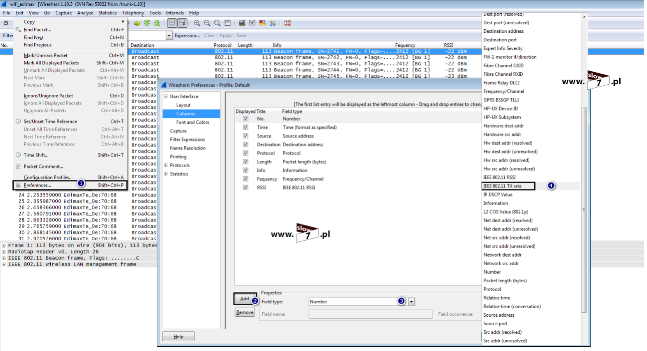Click the Add column button
647x351 pixels.
(245, 299)
